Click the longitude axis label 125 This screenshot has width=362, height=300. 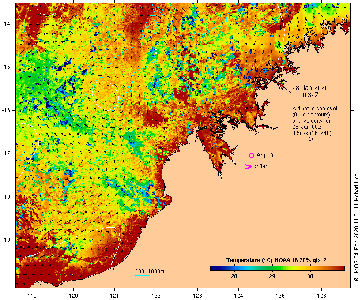[280, 296]
